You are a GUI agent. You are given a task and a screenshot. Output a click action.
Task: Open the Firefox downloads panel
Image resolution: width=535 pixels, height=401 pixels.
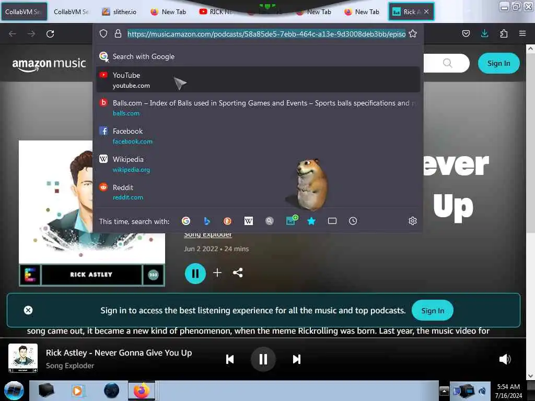[x=484, y=33]
